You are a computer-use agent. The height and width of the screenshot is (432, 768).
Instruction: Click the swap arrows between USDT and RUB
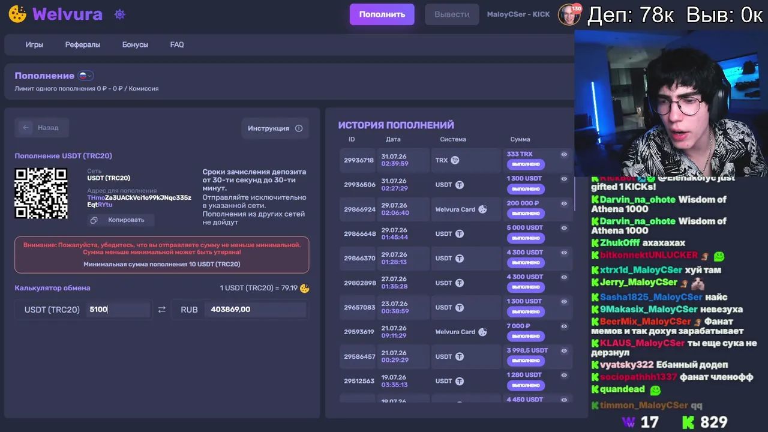[x=161, y=310]
